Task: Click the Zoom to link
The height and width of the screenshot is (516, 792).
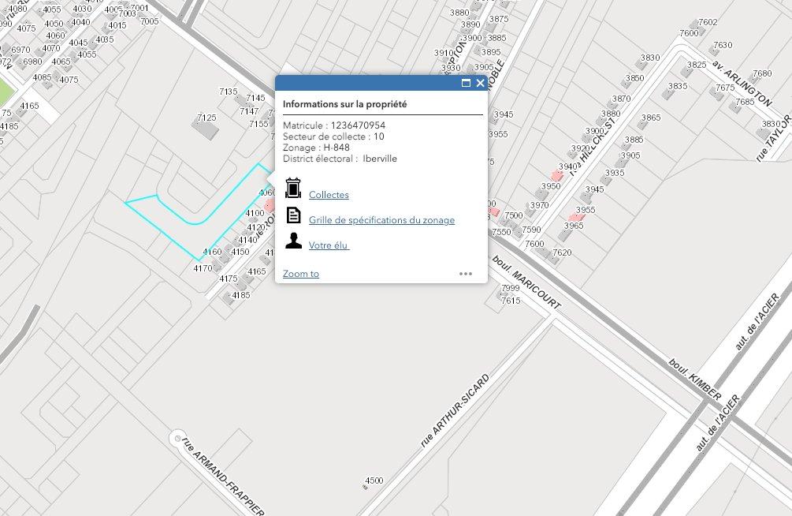Action: (x=301, y=274)
